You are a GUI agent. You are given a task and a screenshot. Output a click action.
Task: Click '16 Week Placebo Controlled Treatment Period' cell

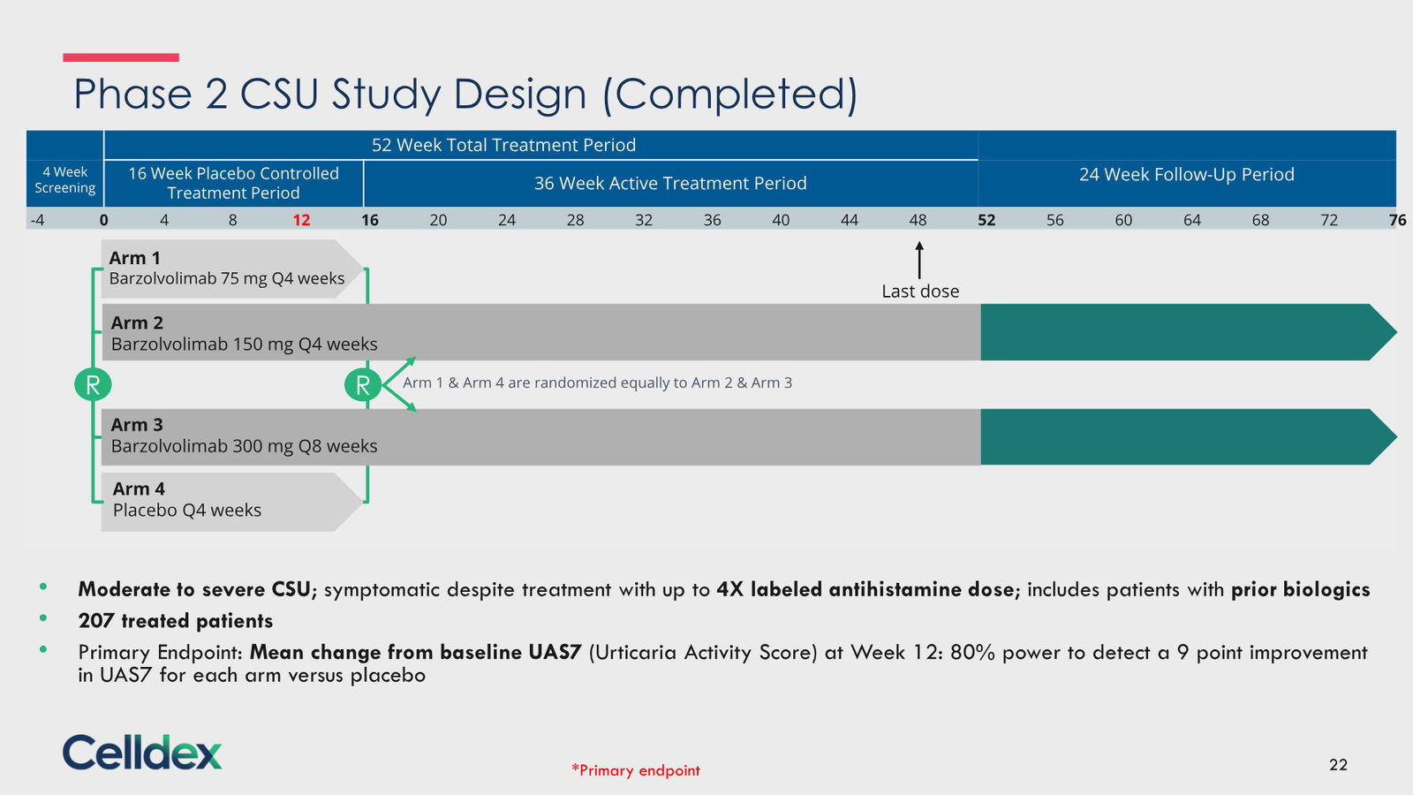point(233,183)
